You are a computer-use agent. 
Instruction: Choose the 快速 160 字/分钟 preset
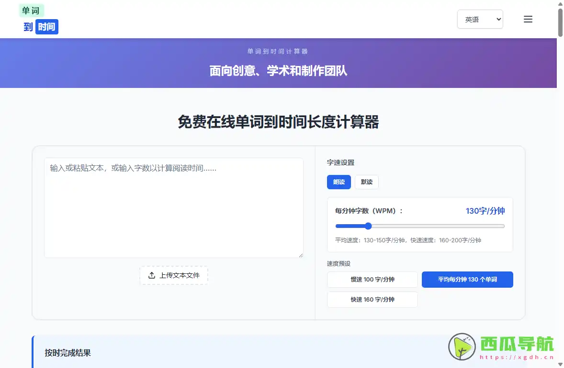(372, 300)
